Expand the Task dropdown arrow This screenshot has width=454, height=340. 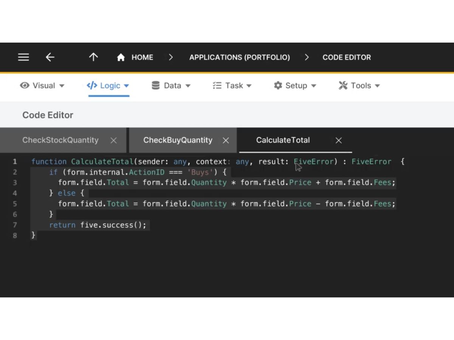click(249, 86)
